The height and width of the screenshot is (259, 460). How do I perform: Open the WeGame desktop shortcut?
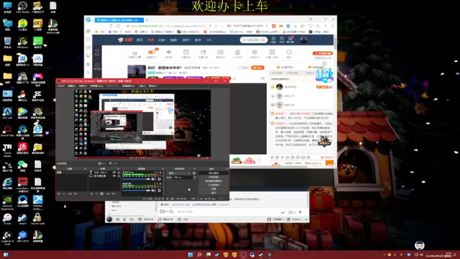coord(22,42)
